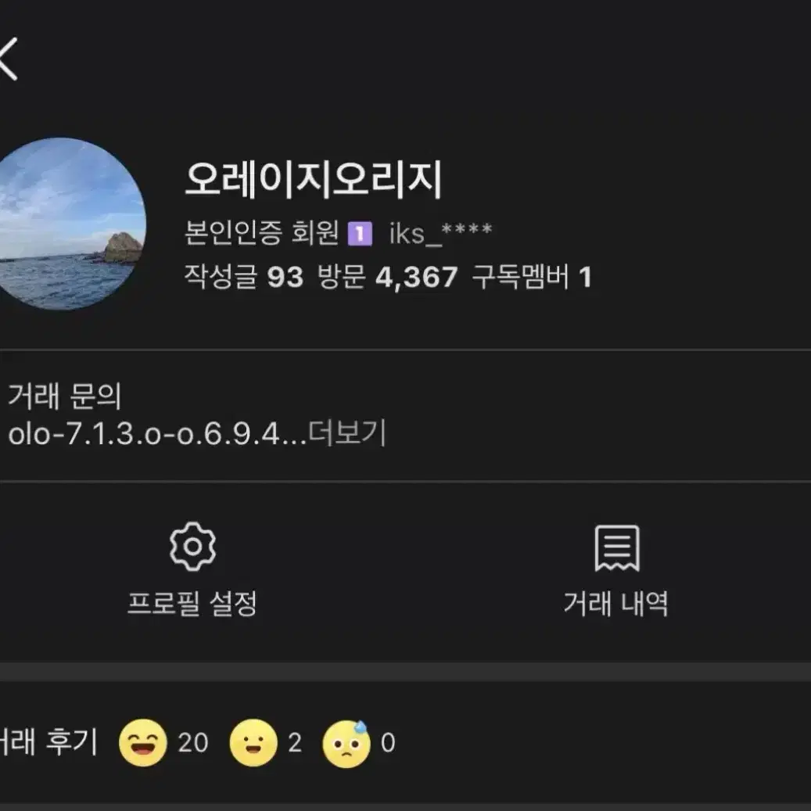This screenshot has height=811, width=811.
Task: Tap the 거래 내역 label
Action: [616, 603]
